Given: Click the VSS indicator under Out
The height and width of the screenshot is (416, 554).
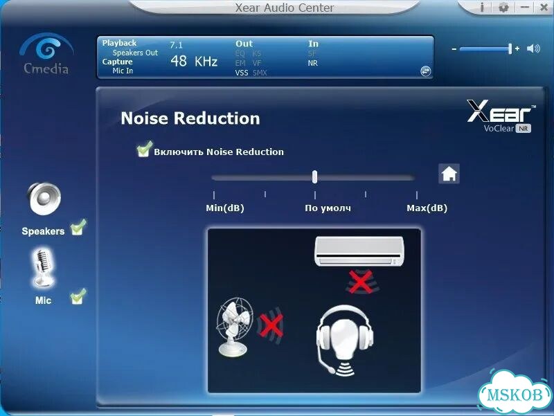Looking at the screenshot, I should (242, 73).
